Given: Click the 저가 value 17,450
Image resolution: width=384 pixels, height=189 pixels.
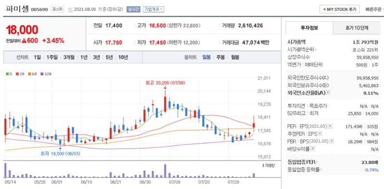Looking at the screenshot, I should point(157,43).
